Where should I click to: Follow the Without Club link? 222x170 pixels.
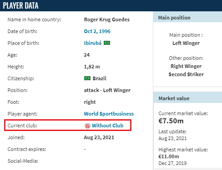(x=107, y=126)
